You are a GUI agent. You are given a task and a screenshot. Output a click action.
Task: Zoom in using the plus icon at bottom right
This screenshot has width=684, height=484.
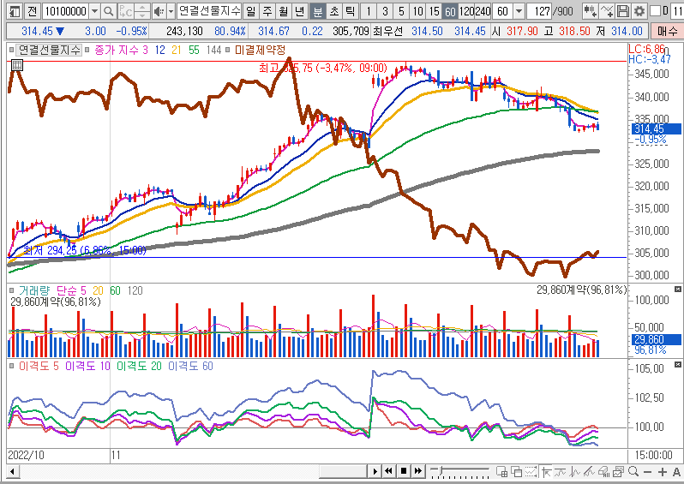(x=662, y=472)
